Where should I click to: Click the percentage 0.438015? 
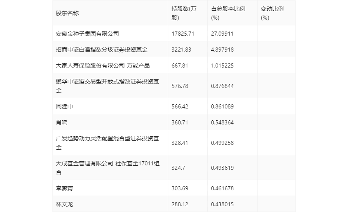pyautogui.click(x=222, y=204)
